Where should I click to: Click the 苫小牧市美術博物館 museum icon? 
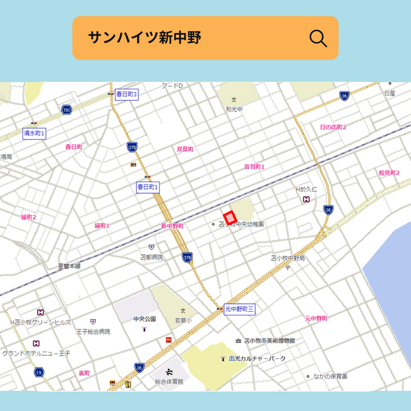[238, 341]
